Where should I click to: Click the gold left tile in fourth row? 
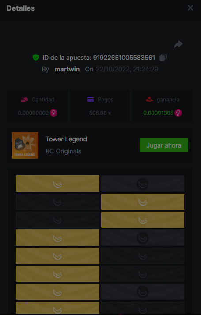(57, 237)
